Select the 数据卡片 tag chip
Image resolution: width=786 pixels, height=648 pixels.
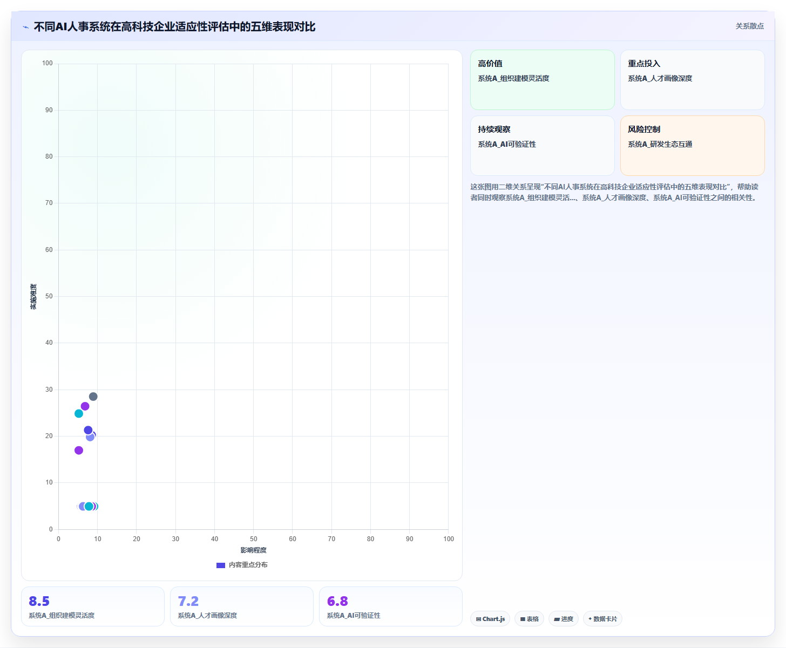pos(602,619)
